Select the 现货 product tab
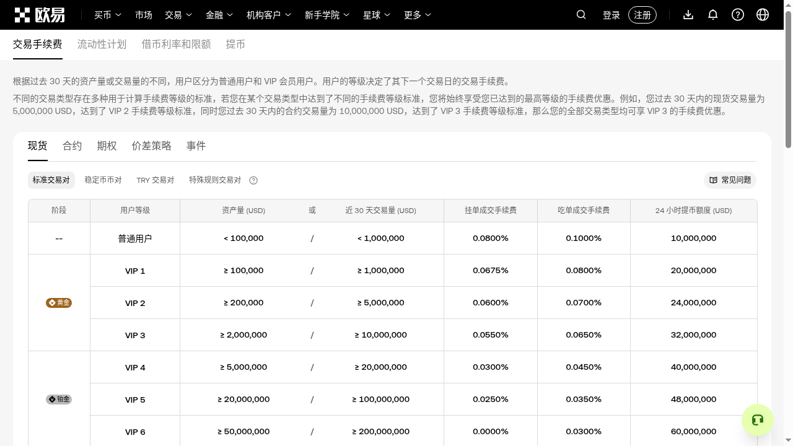The image size is (793, 446). 38,146
